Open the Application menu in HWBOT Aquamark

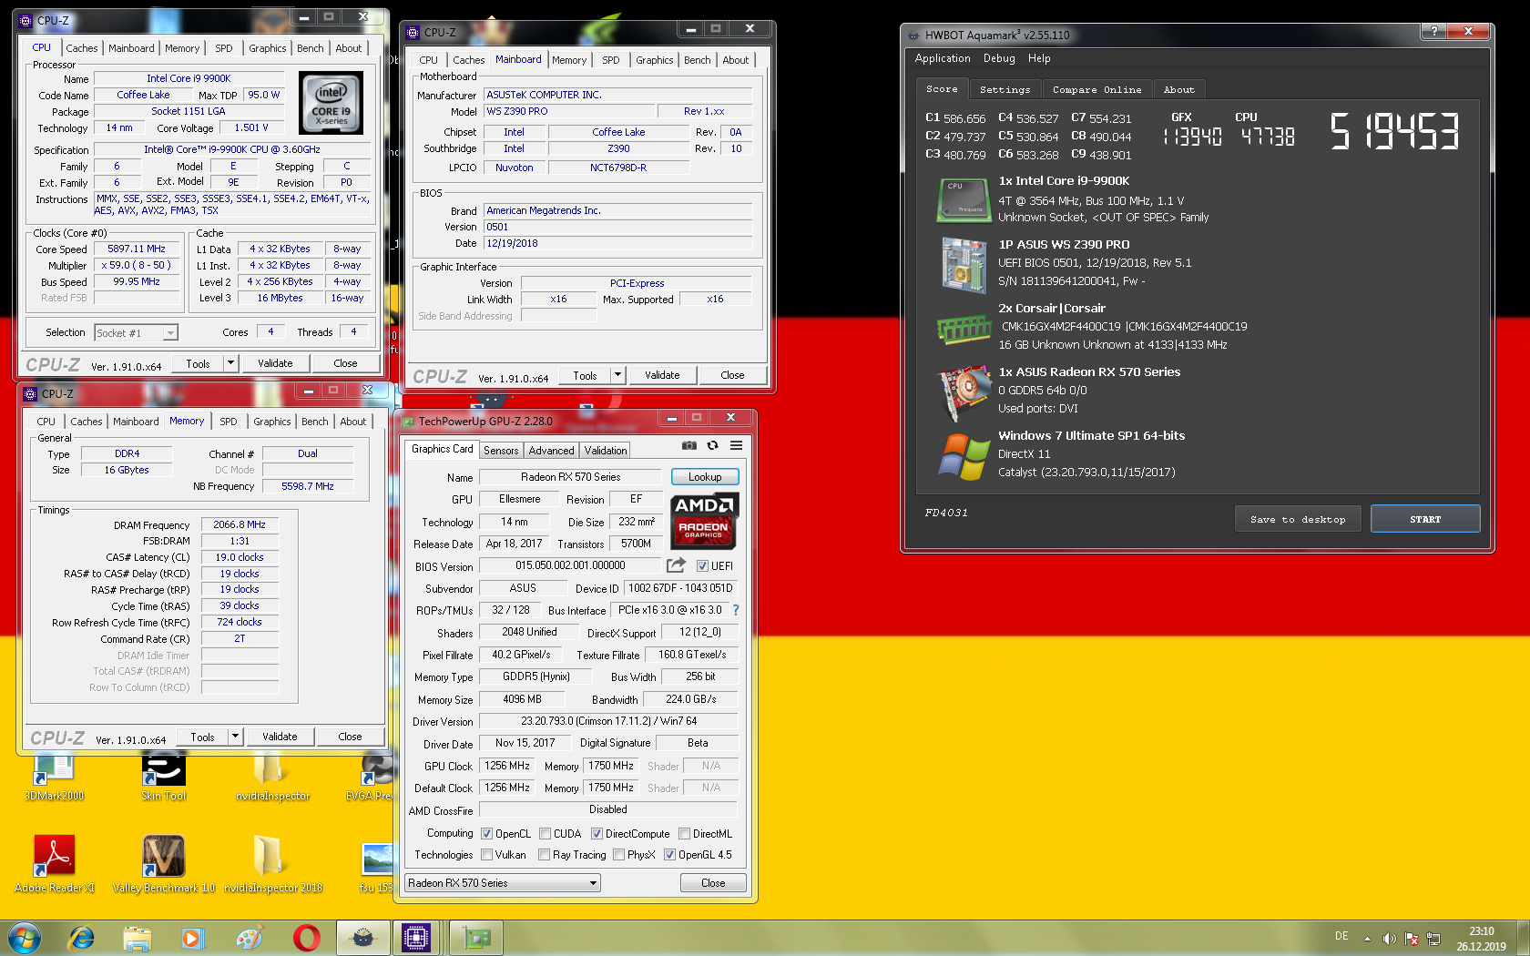tap(943, 58)
